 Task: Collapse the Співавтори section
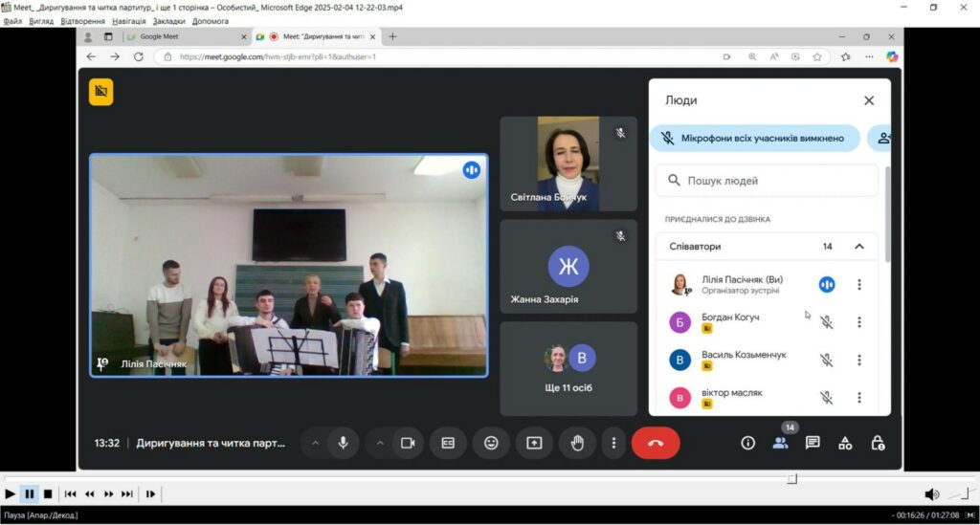[858, 247]
